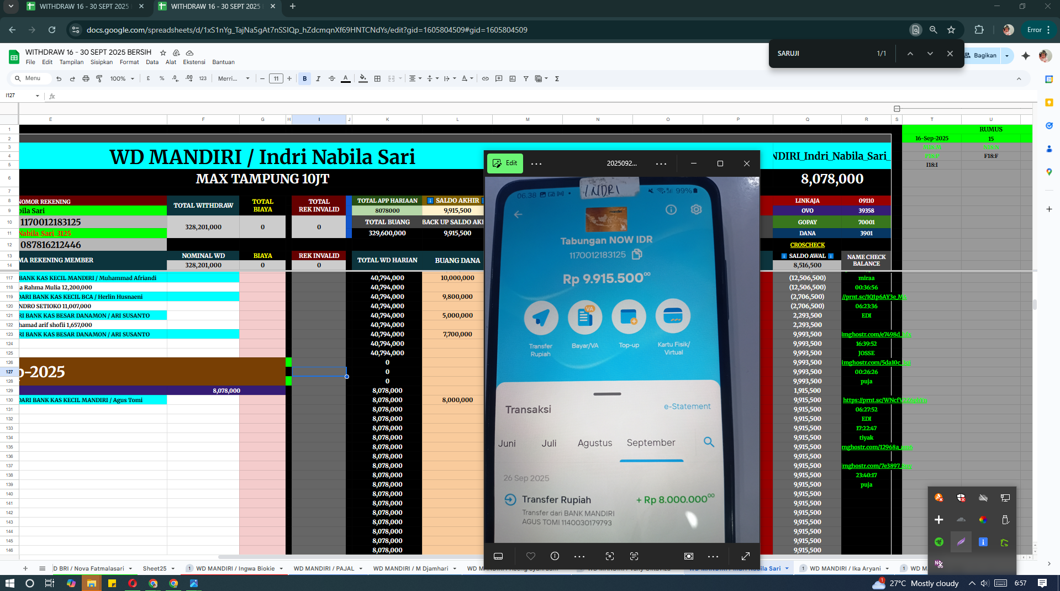Open the text wrapping dropdown
Viewport: 1060px width, 591px height.
[450, 78]
